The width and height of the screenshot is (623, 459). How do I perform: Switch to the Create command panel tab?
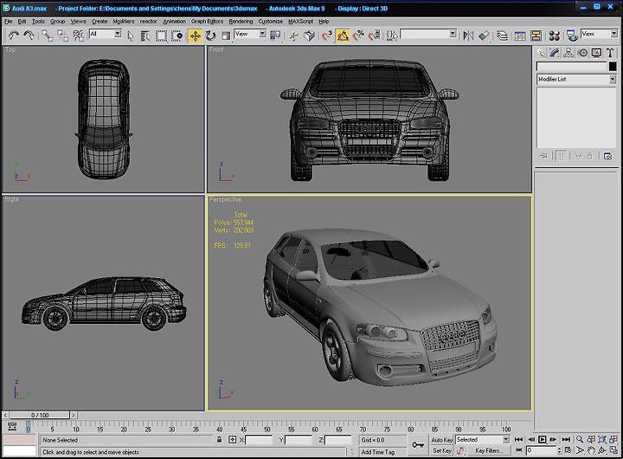pos(541,53)
